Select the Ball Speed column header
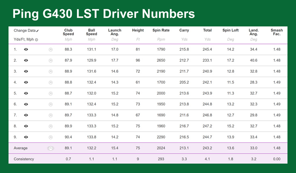This screenshot has width=296, height=173. [x=92, y=32]
